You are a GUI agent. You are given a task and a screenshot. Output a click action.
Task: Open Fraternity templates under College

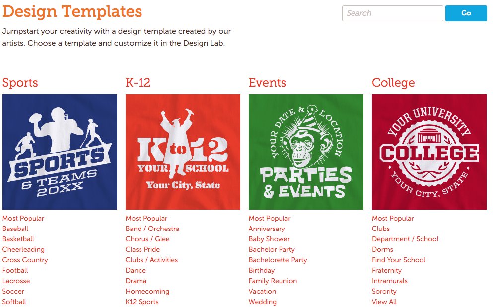(387, 271)
